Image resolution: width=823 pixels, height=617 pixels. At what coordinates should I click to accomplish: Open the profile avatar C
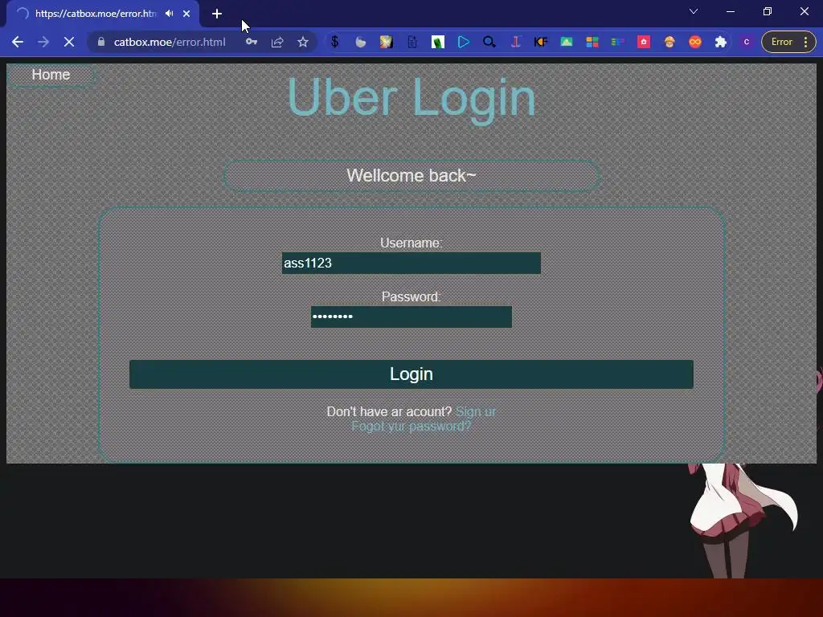[747, 42]
